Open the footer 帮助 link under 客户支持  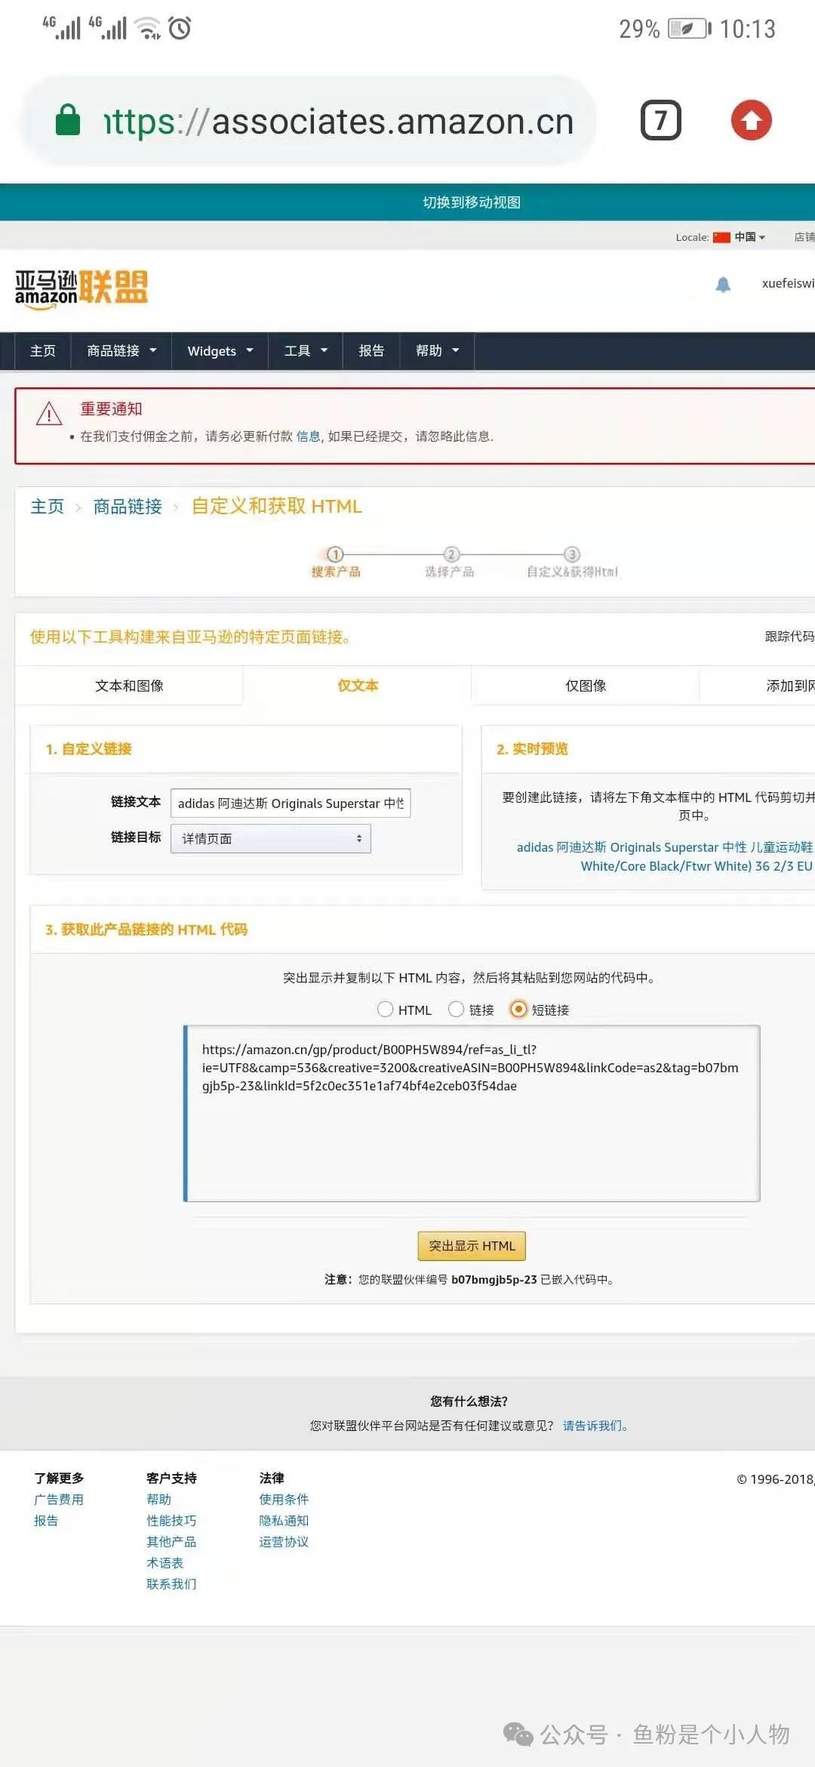159,1500
